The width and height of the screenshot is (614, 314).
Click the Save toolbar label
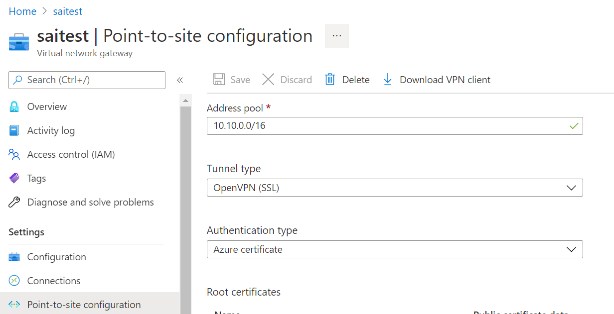tap(240, 80)
